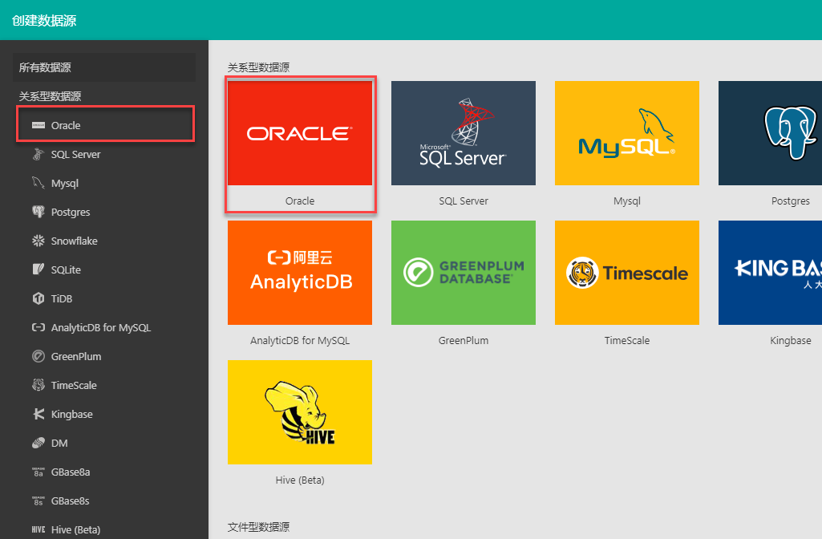Click the GreenPlum sidebar icon
This screenshot has width=822, height=539.
(38, 356)
